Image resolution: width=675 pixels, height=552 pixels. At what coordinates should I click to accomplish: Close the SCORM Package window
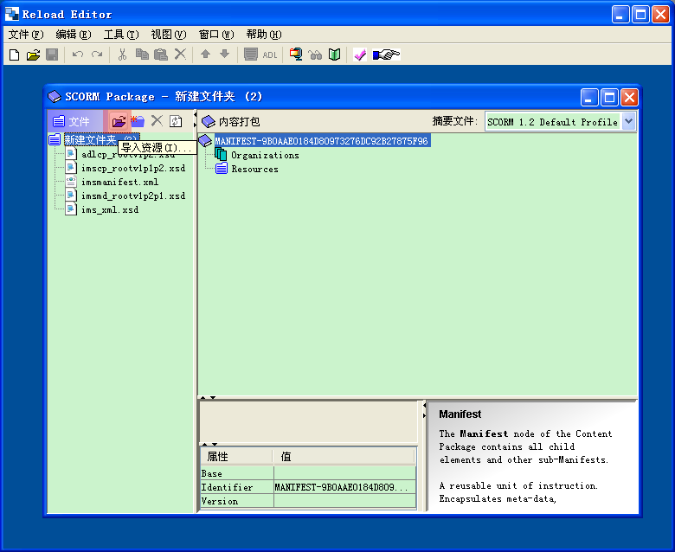629,97
